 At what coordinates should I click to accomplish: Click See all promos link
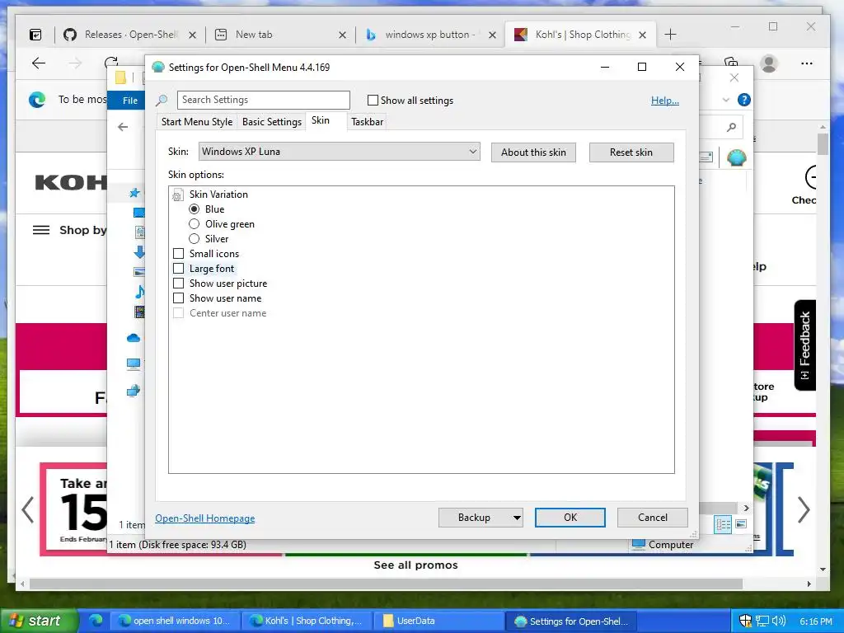point(415,565)
